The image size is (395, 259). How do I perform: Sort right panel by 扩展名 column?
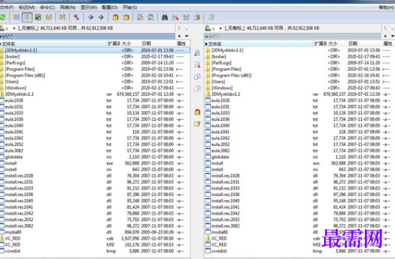point(320,44)
